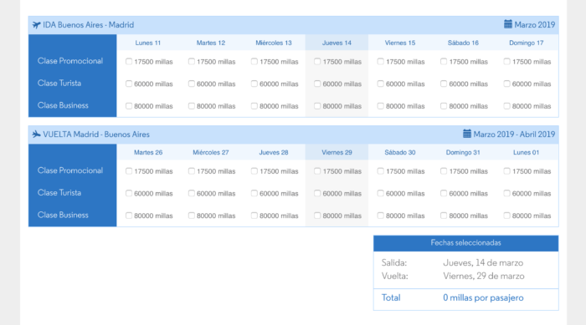The height and width of the screenshot is (325, 586).
Task: Check IDA Clase Promocional for Viernes 15
Action: pyautogui.click(x=380, y=61)
